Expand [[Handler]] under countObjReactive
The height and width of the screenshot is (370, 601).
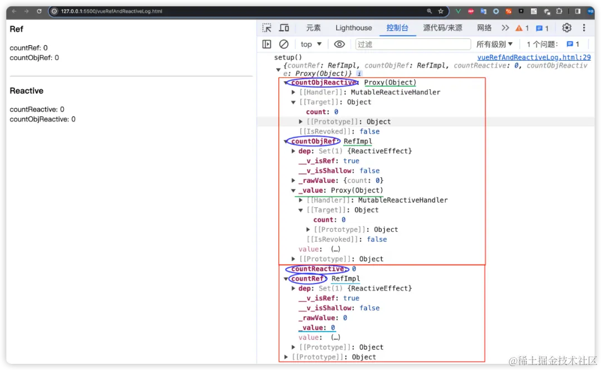pos(293,92)
